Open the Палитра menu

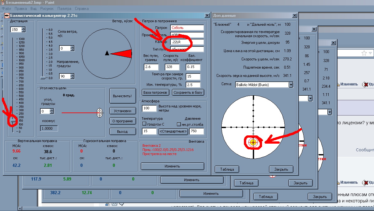[64, 9]
